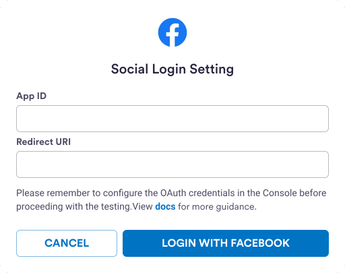This screenshot has width=345, height=273.
Task: Click the white f inside Facebook logo
Action: [x=172, y=35]
